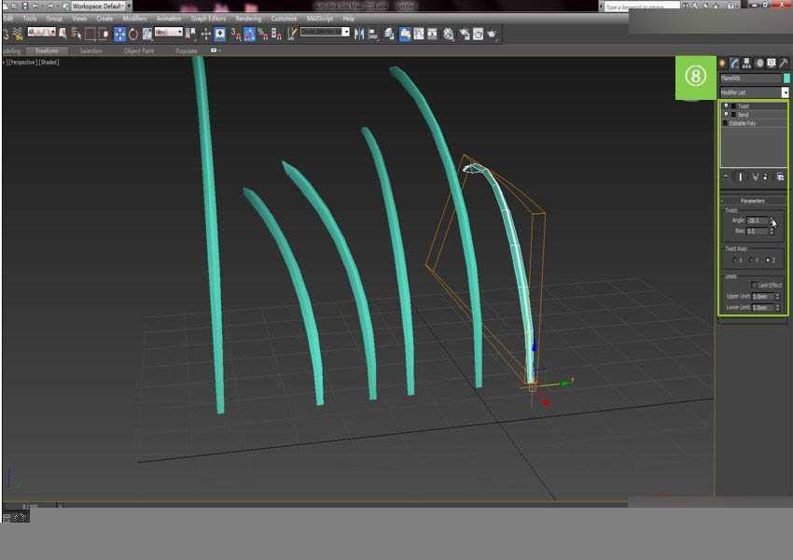
Task: Select the Rotate tool in main toolbar
Action: point(133,34)
